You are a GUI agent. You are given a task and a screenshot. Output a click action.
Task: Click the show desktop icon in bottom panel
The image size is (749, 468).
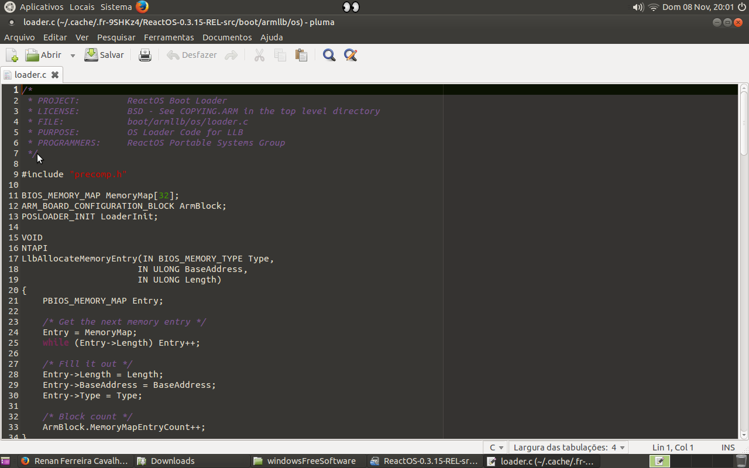(x=6, y=461)
